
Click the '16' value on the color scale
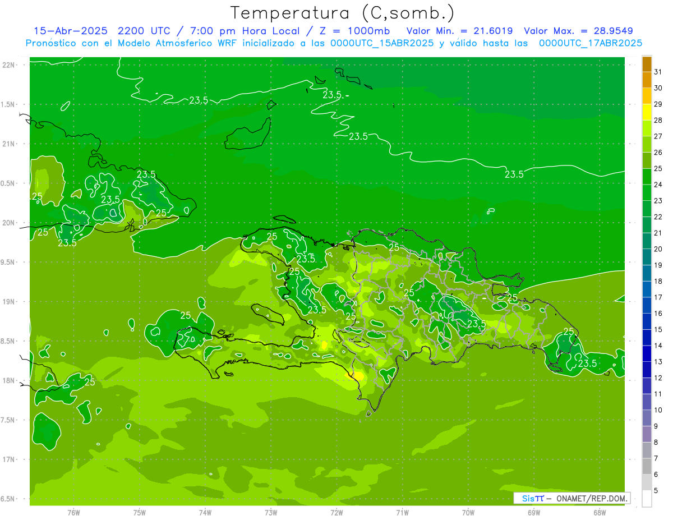(x=658, y=314)
